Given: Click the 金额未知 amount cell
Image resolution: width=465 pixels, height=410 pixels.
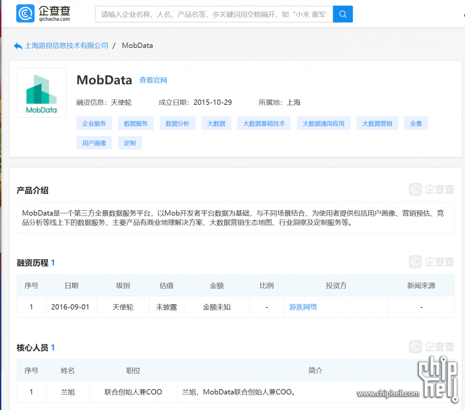Looking at the screenshot, I should (216, 307).
